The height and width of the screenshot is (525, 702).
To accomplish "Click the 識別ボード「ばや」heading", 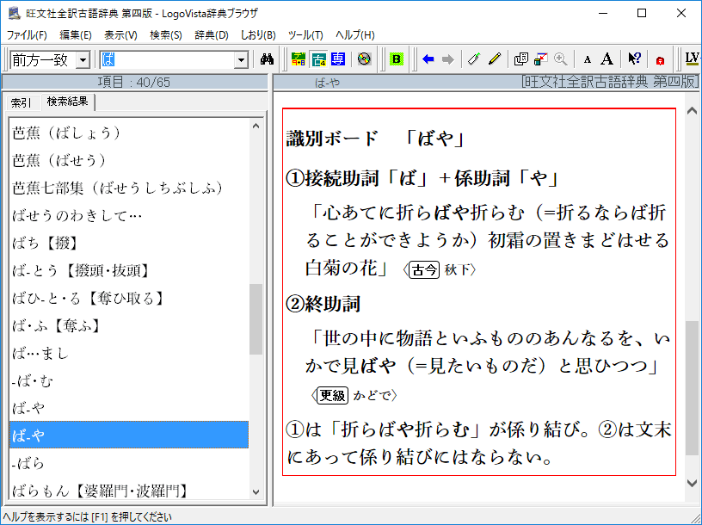I will tap(375, 139).
